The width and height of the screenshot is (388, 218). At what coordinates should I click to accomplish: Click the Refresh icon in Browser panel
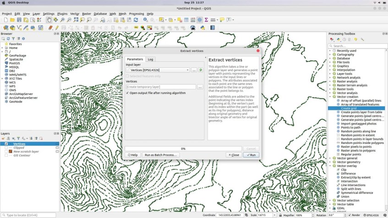pos(8,38)
